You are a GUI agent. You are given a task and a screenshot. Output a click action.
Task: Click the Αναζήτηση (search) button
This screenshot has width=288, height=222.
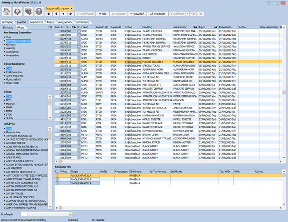point(177,14)
